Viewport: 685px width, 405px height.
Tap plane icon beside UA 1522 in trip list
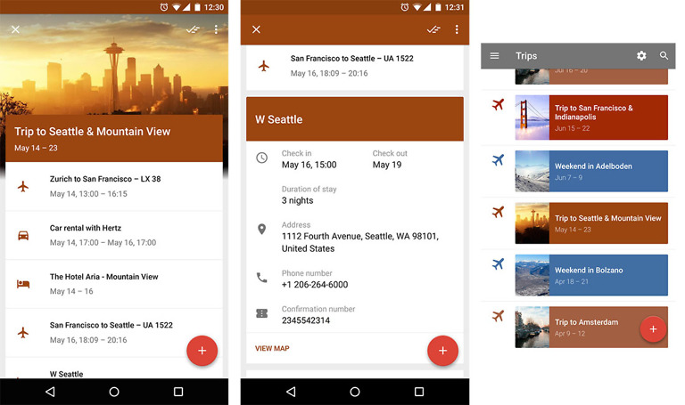coord(23,333)
